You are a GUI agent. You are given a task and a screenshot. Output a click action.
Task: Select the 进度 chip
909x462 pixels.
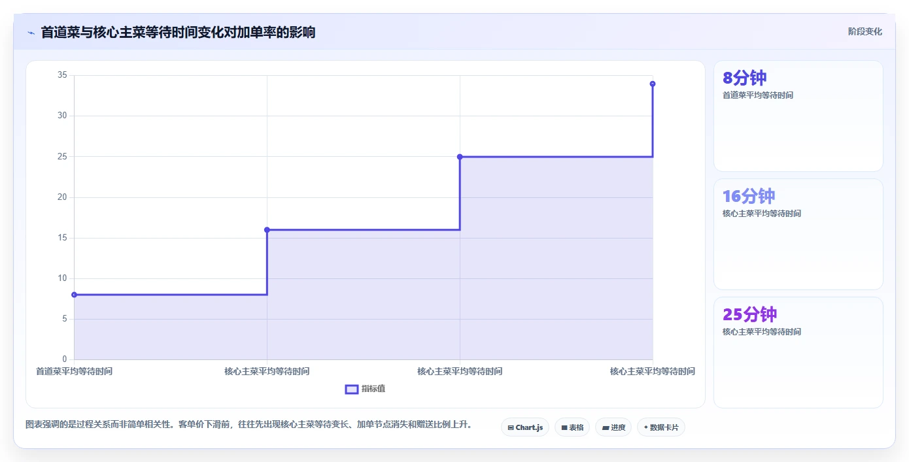tap(613, 427)
